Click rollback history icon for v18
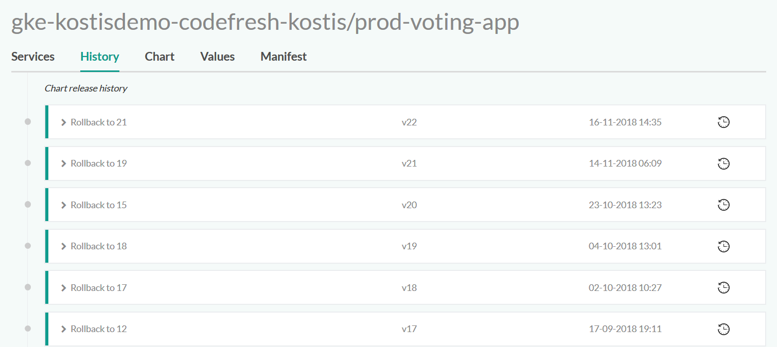This screenshot has width=777, height=347. coord(723,288)
